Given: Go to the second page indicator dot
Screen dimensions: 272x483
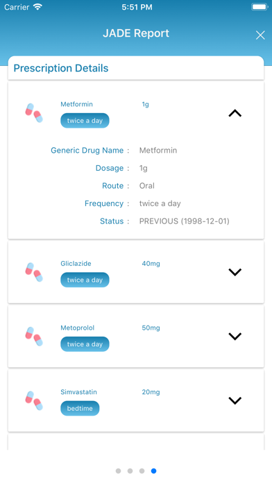Looking at the screenshot, I should tap(130, 471).
